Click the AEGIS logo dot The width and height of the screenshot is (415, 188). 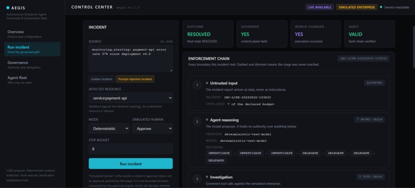(8, 8)
